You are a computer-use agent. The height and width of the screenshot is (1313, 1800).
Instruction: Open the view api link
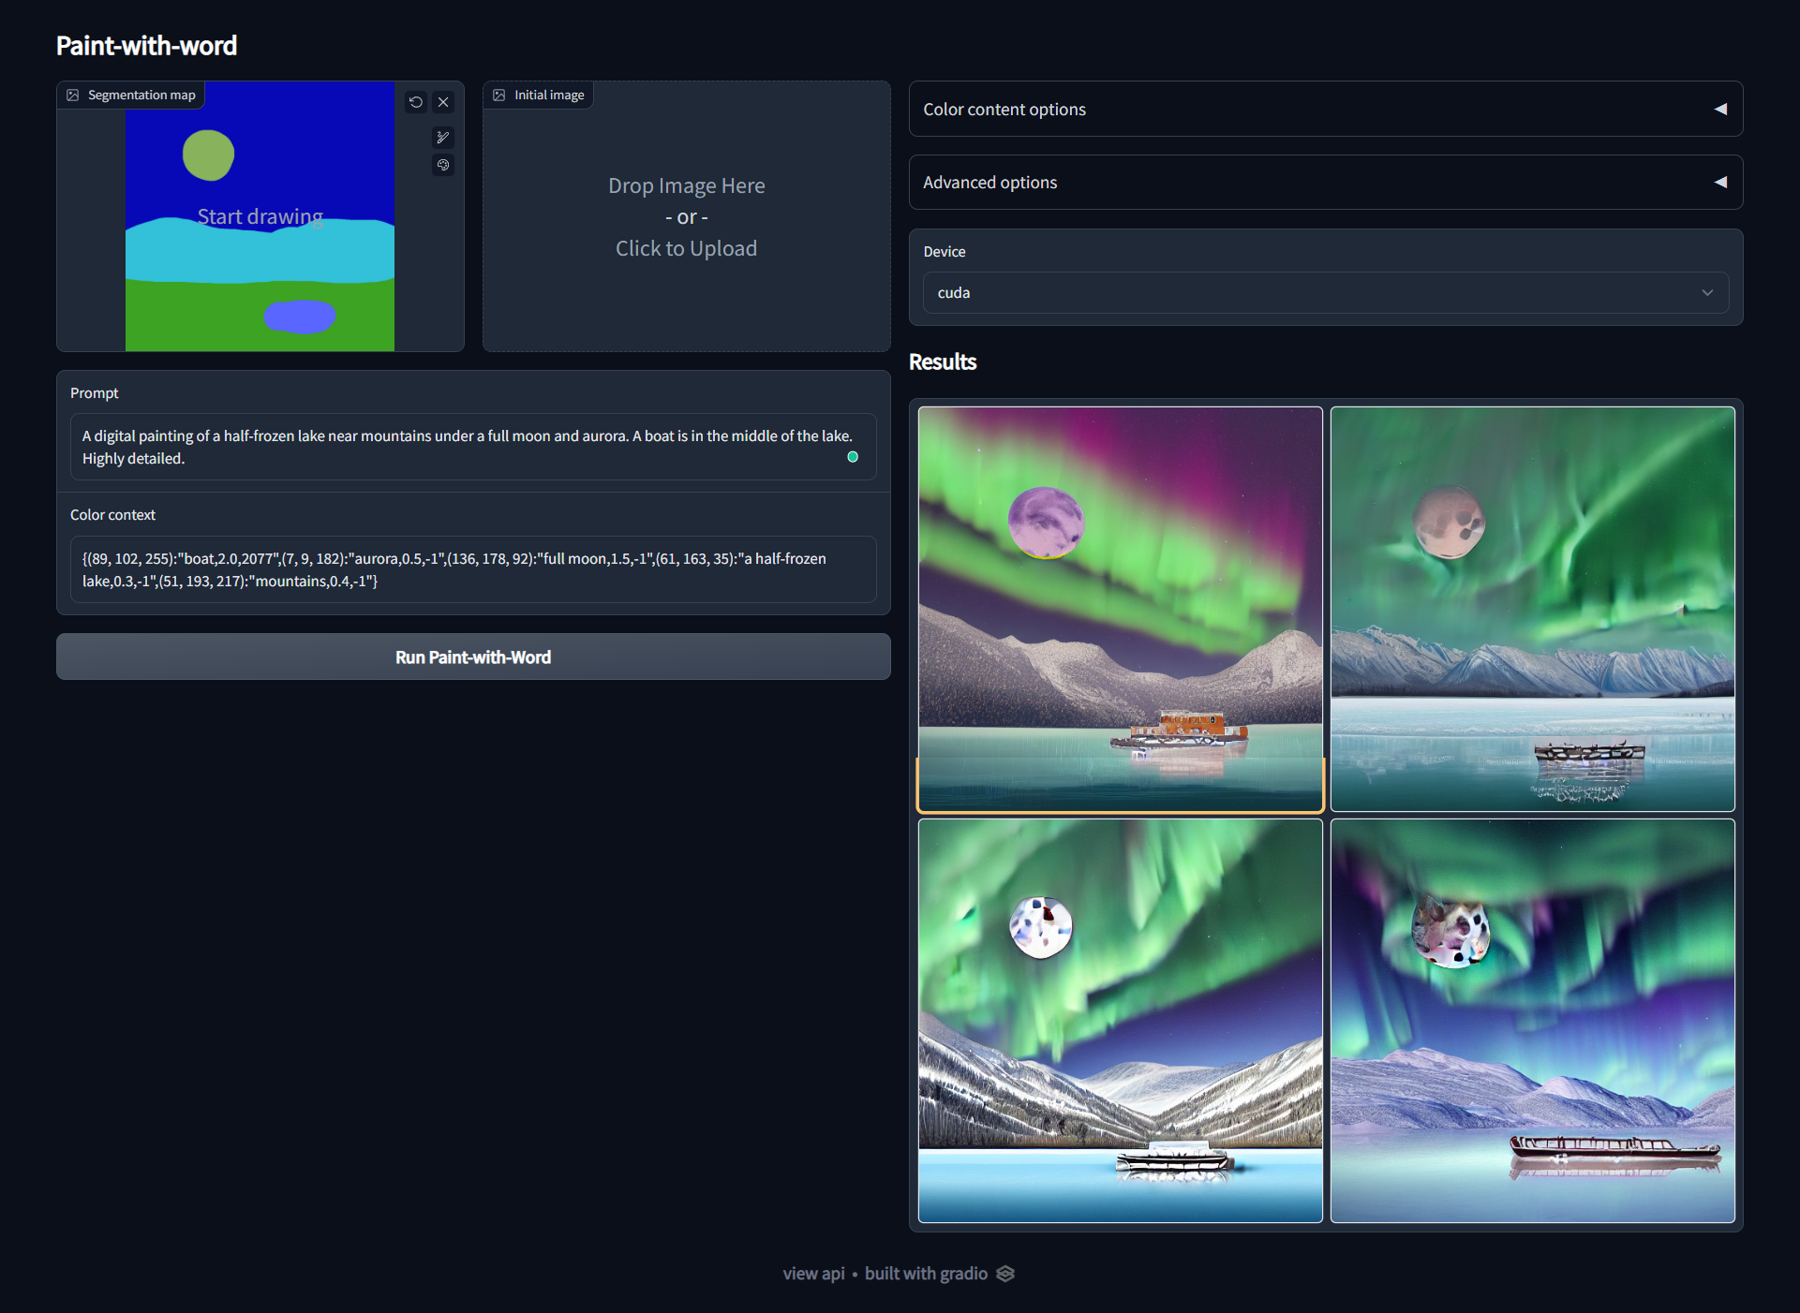(813, 1274)
